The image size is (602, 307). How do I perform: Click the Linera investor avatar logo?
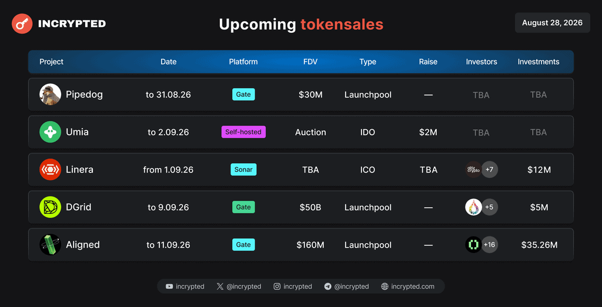click(x=473, y=170)
